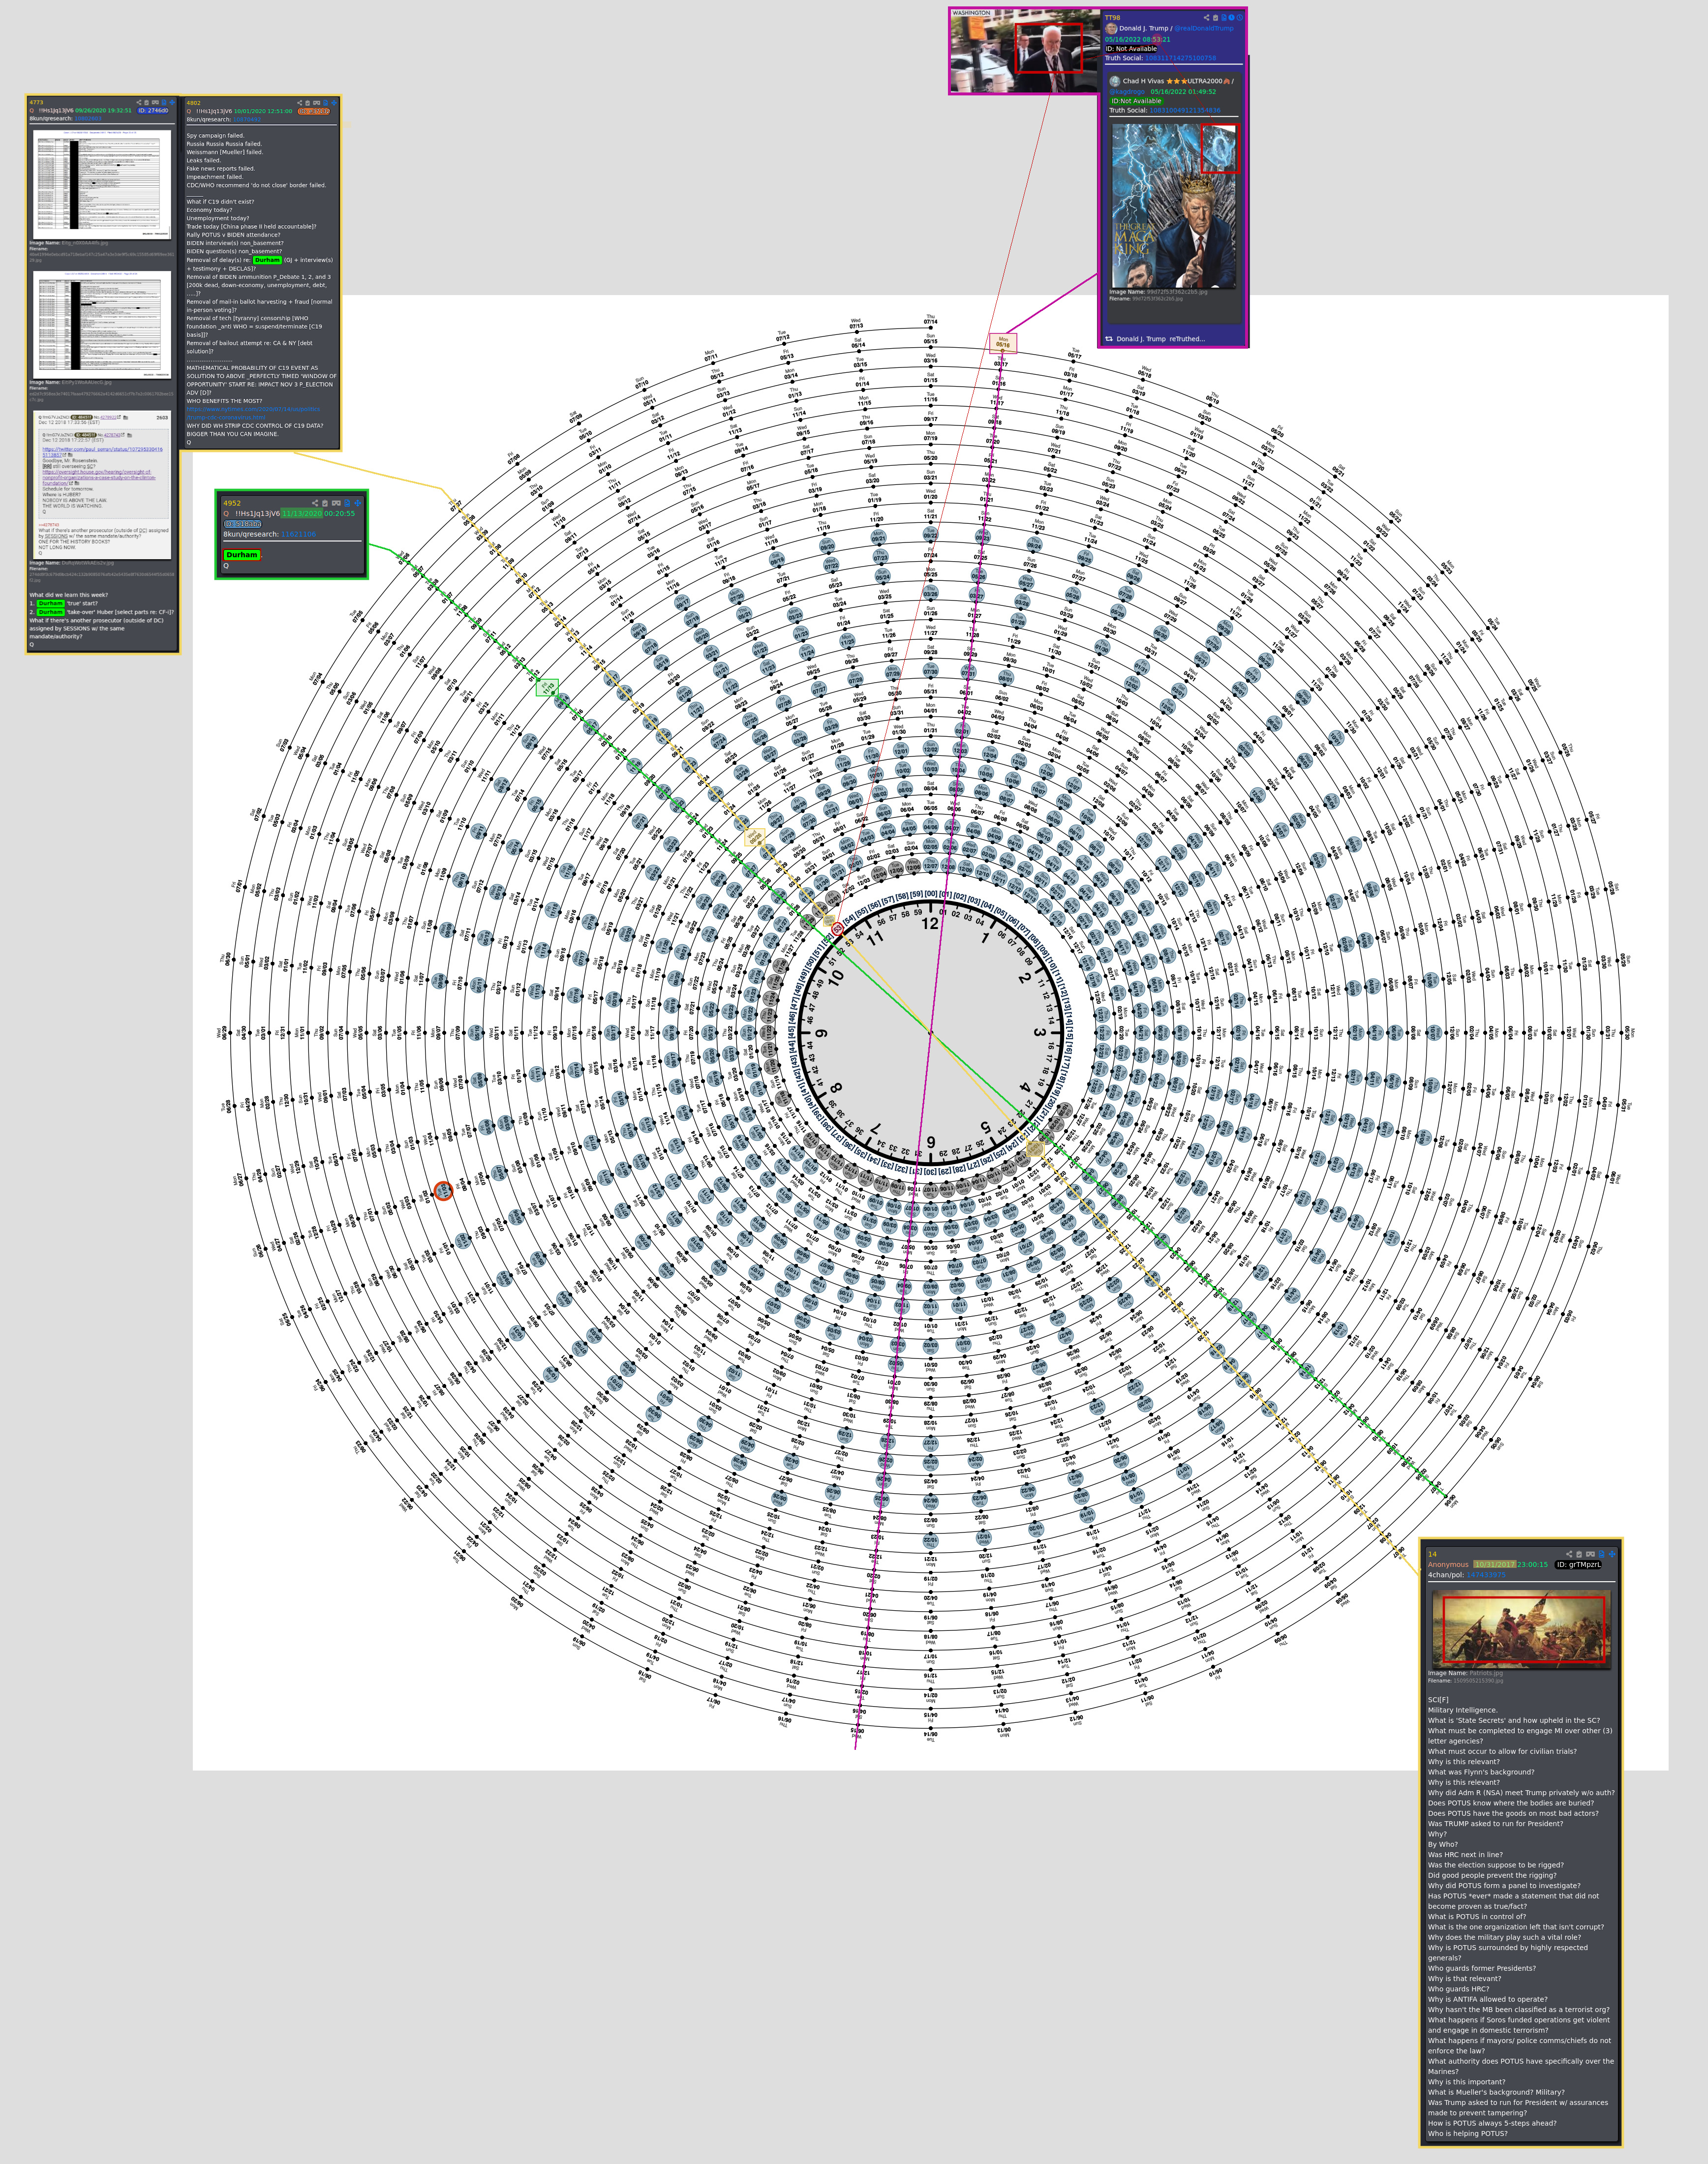Open the nytimes.com trump-cdc-coronavirus link
1708x2164 pixels.
(x=254, y=413)
